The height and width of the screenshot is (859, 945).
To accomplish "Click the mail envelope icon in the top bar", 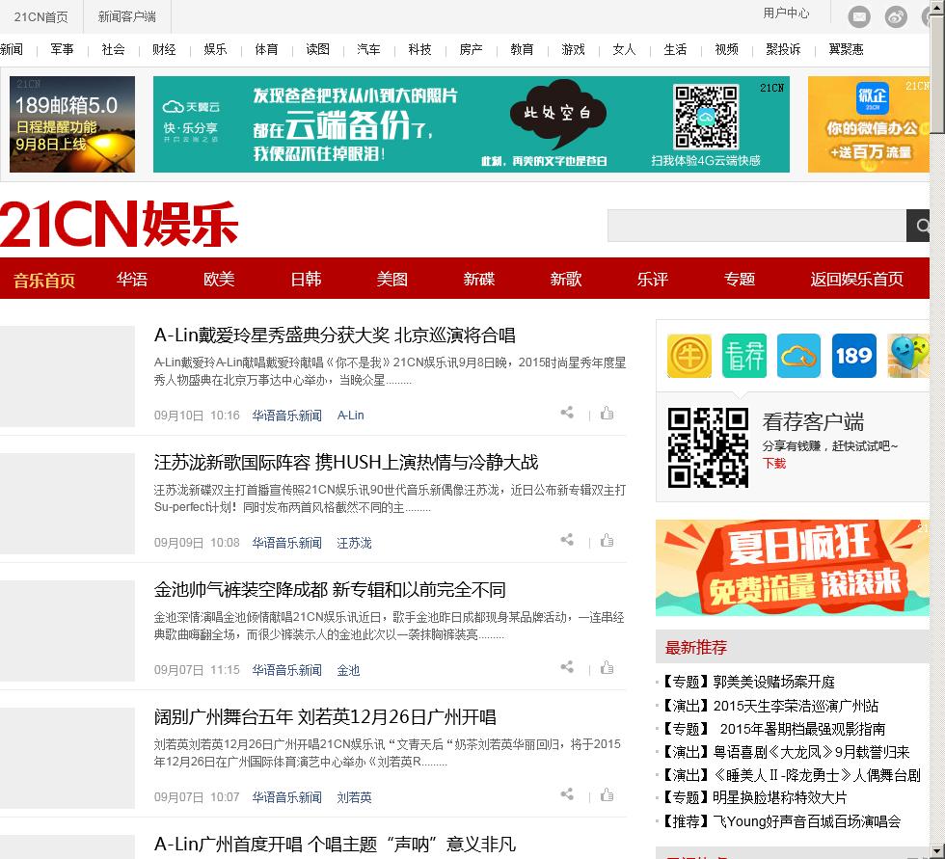I will (859, 16).
